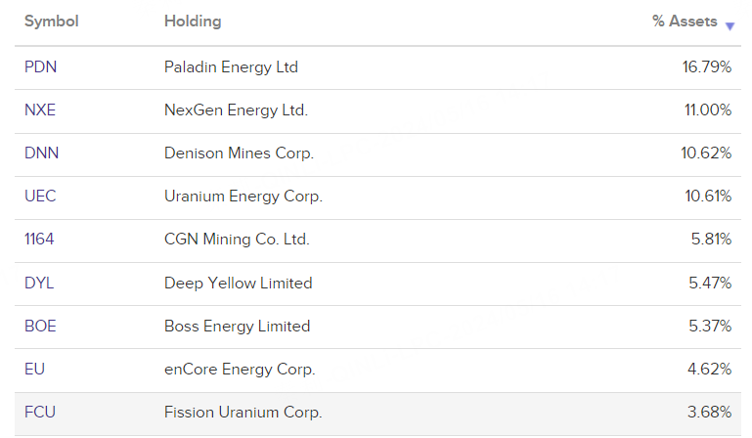The image size is (752, 438).
Task: Click Uranium Energy Corp. holding name
Action: pyautogui.click(x=243, y=197)
